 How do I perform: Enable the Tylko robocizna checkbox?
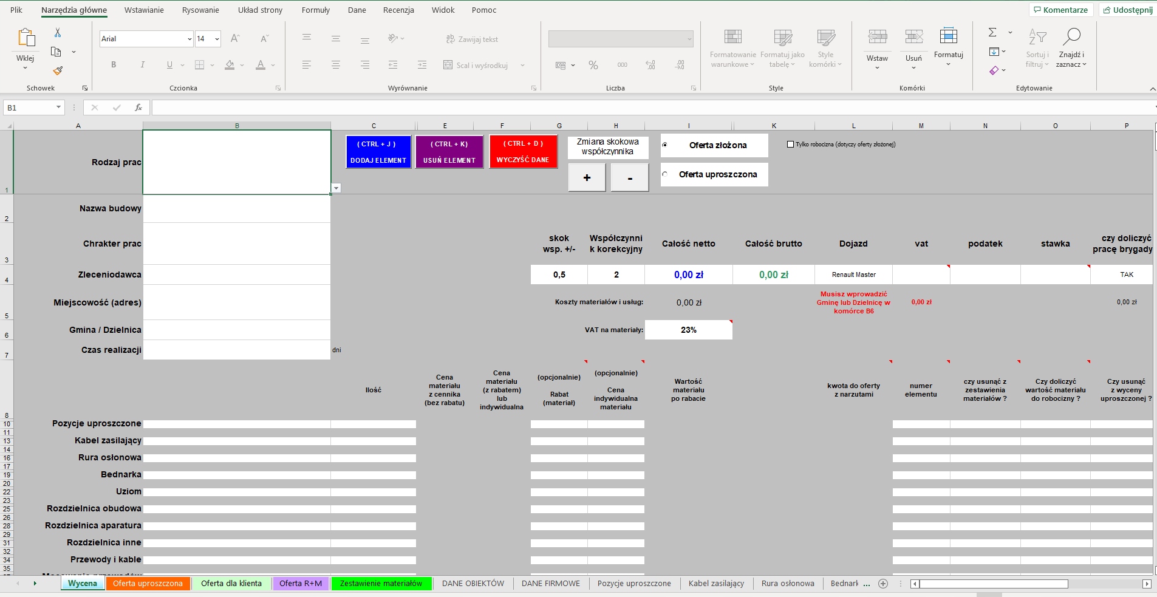[x=790, y=145]
